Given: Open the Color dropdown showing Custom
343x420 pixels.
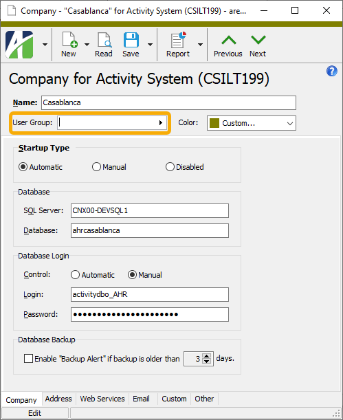Looking at the screenshot, I should (x=252, y=123).
